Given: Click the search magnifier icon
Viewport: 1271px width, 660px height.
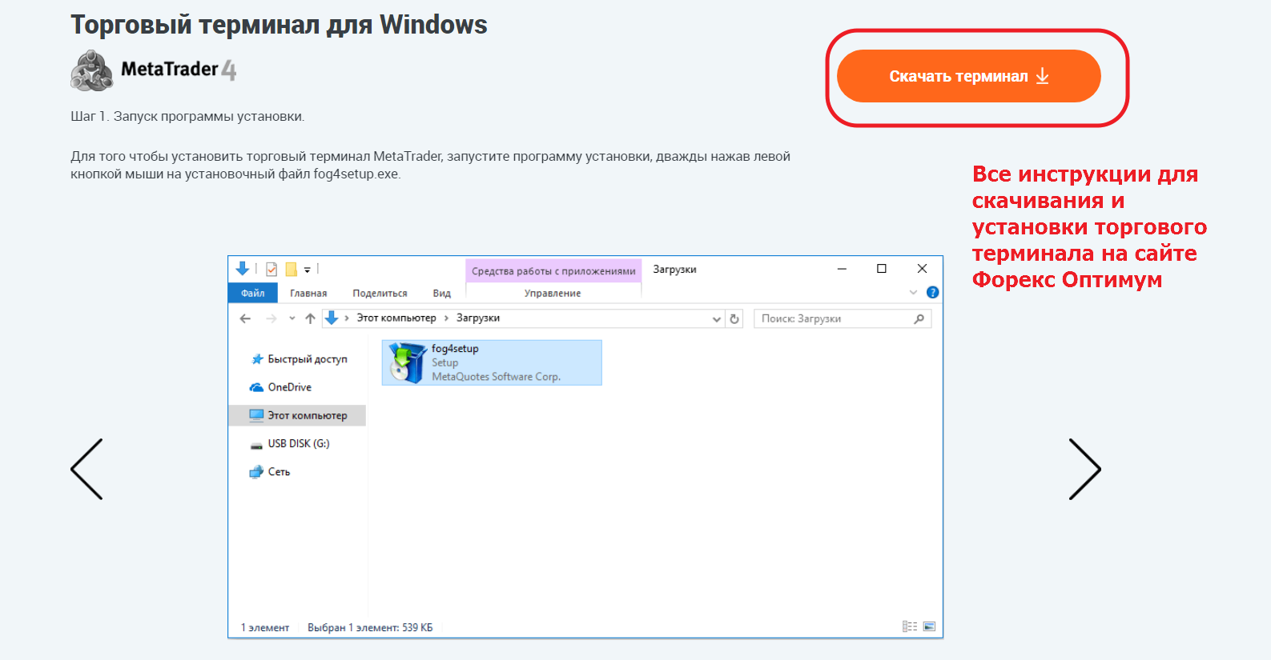Looking at the screenshot, I should click(x=919, y=318).
